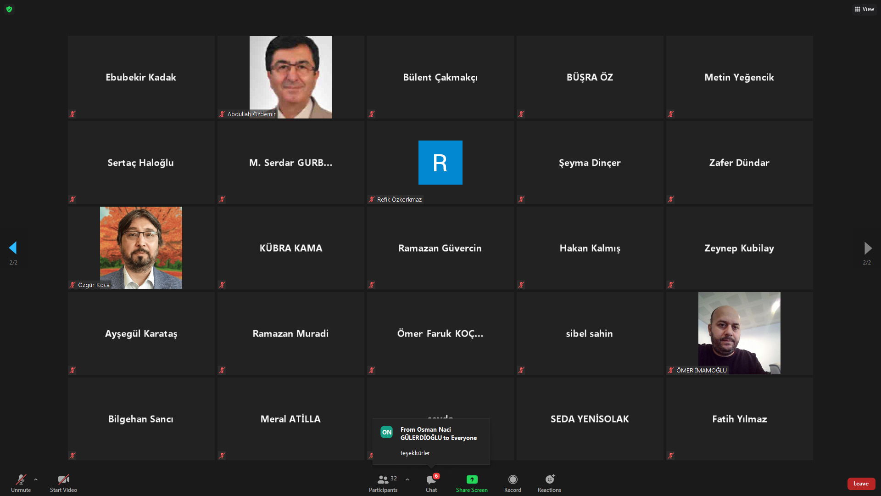Expand audio options arrow next to Unmute

[36, 479]
